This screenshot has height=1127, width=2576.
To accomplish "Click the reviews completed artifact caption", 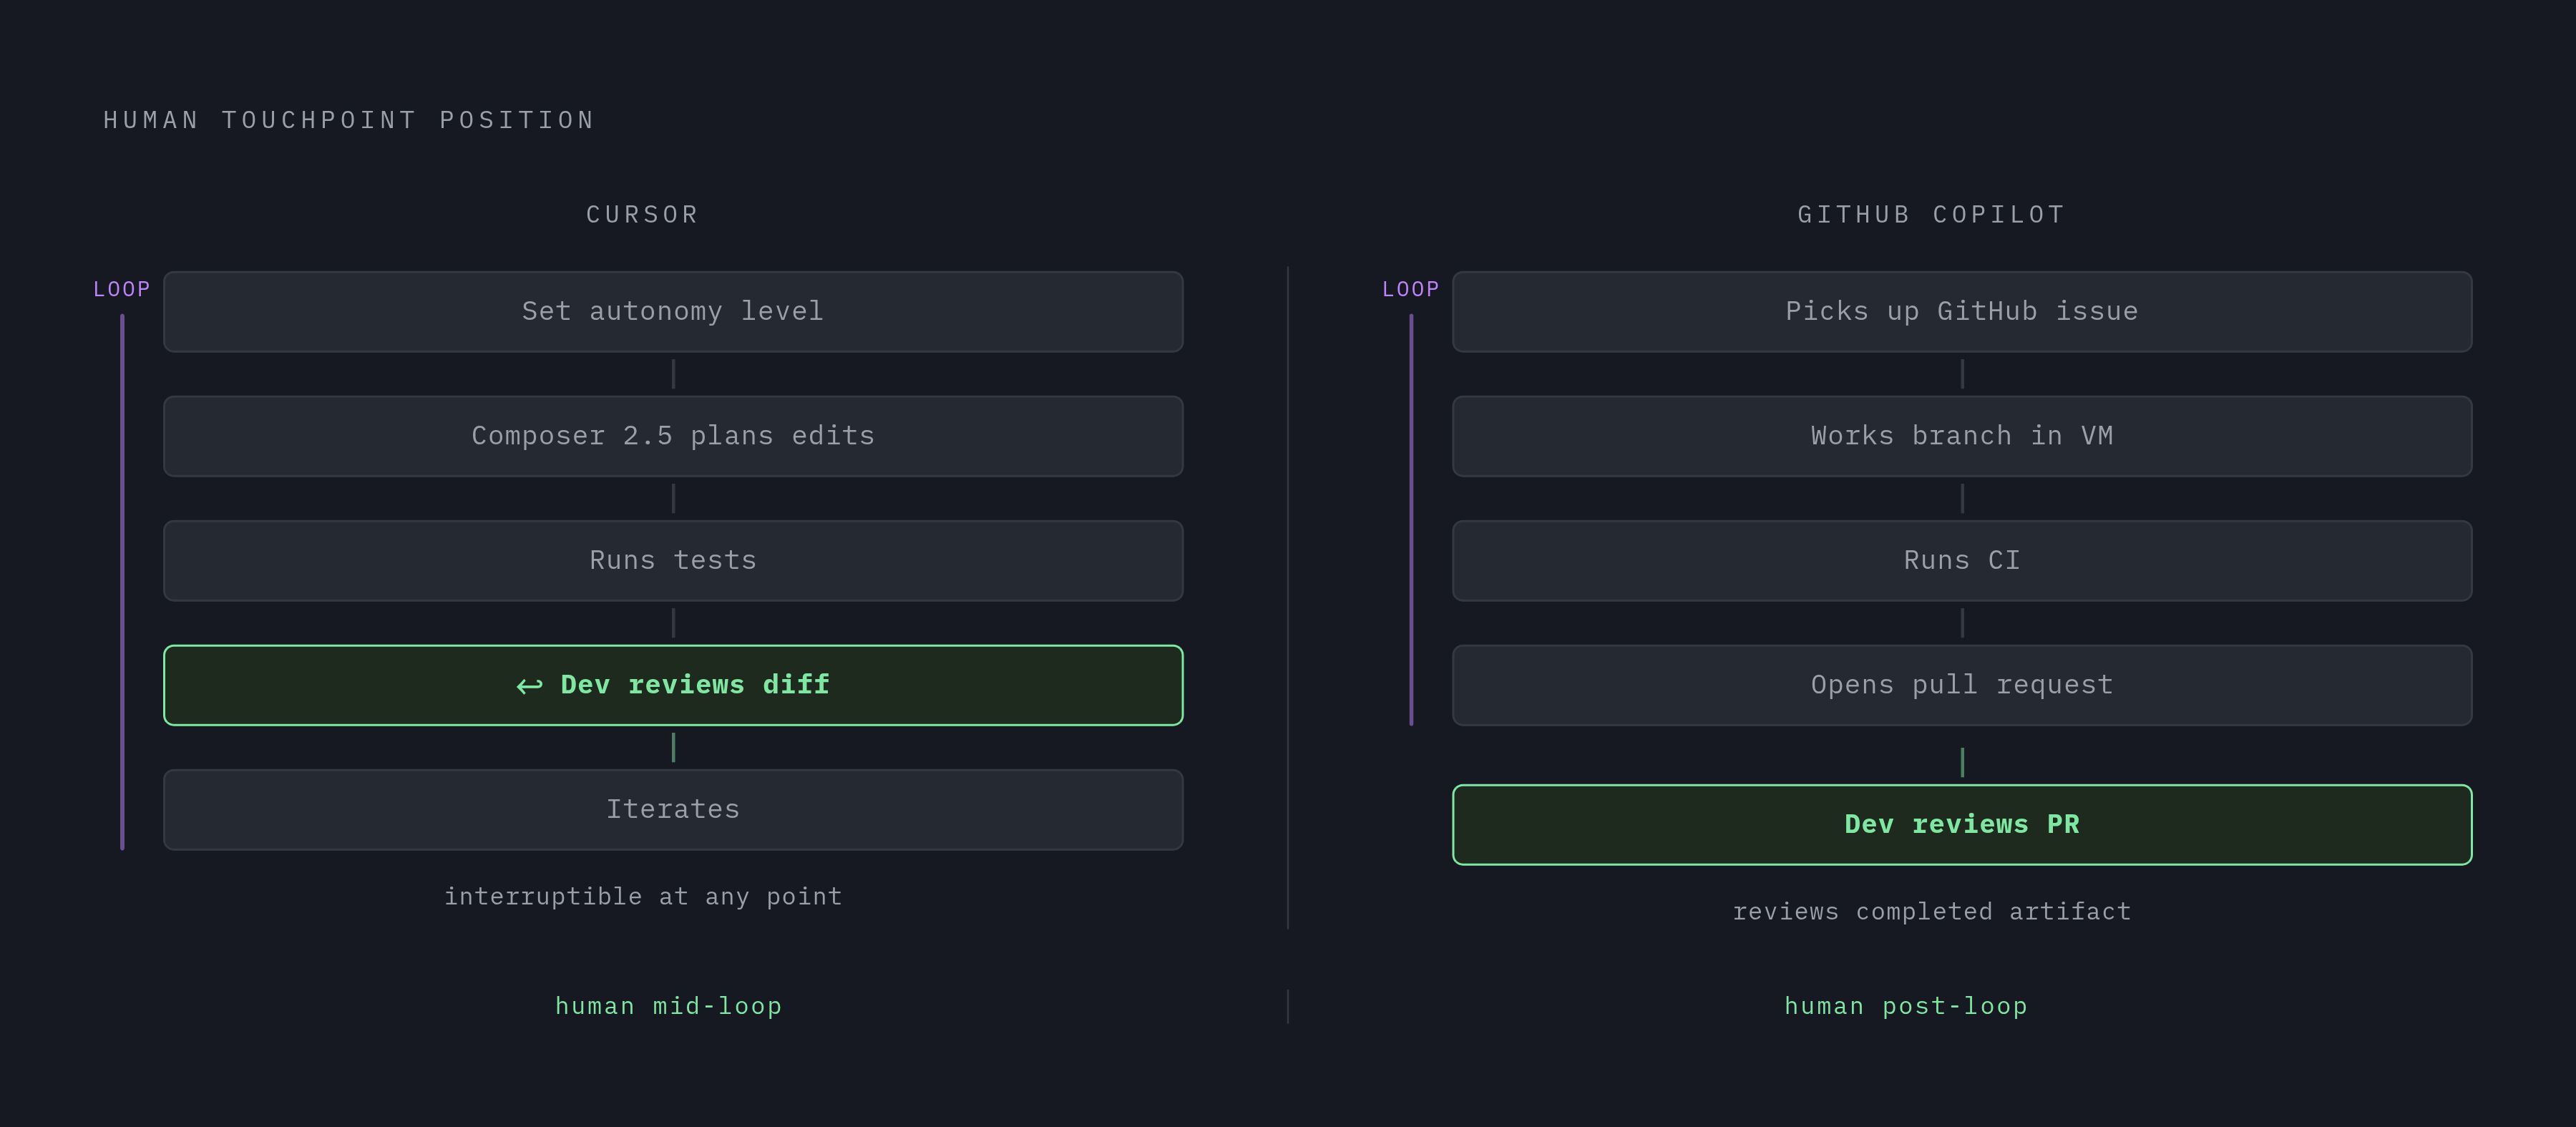I will coord(1932,911).
